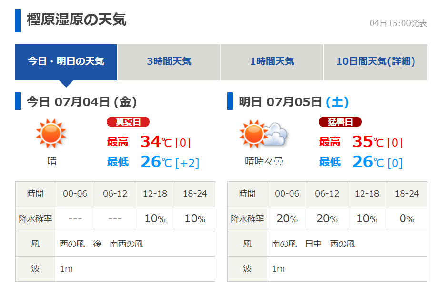The height and width of the screenshot is (286, 434).
Task: Click the blue marker beside 樫原湿原の天気 title
Action: pos(18,21)
